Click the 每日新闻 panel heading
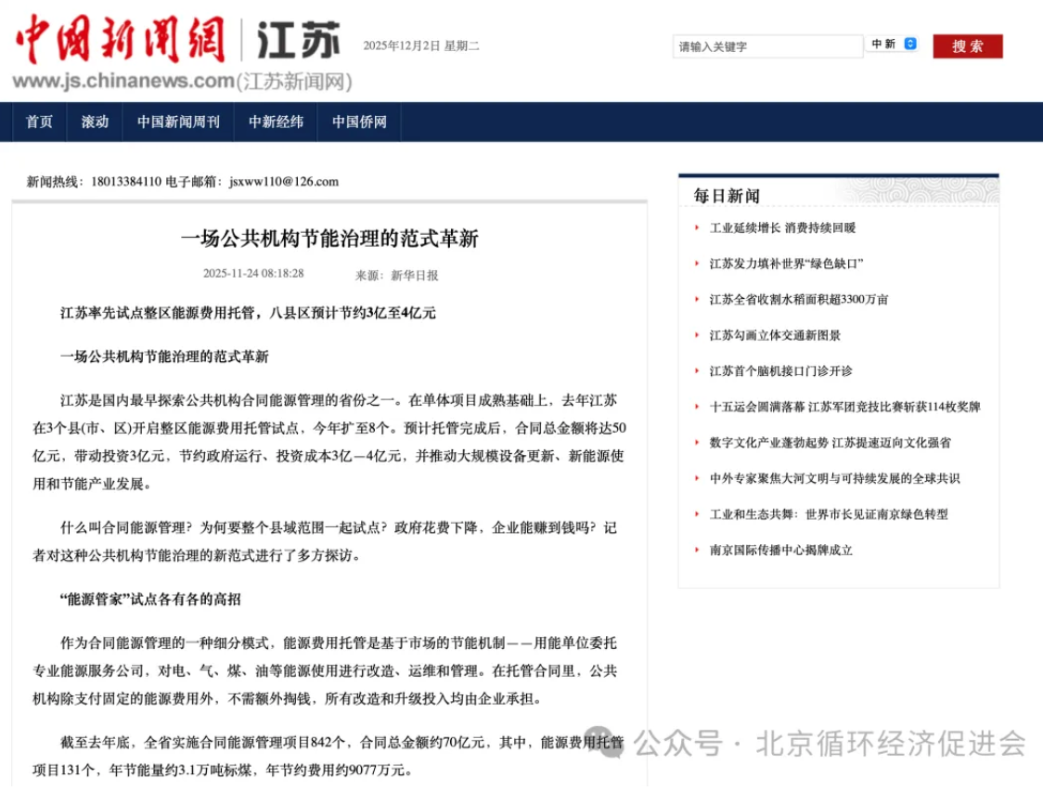Screen dimensions: 1043x804 (x=727, y=196)
